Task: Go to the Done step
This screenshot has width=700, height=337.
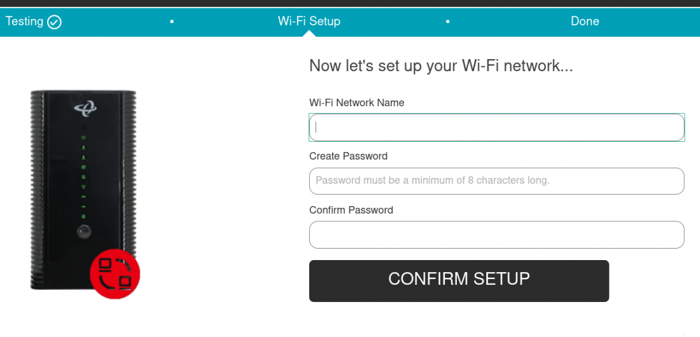Action: 585,21
